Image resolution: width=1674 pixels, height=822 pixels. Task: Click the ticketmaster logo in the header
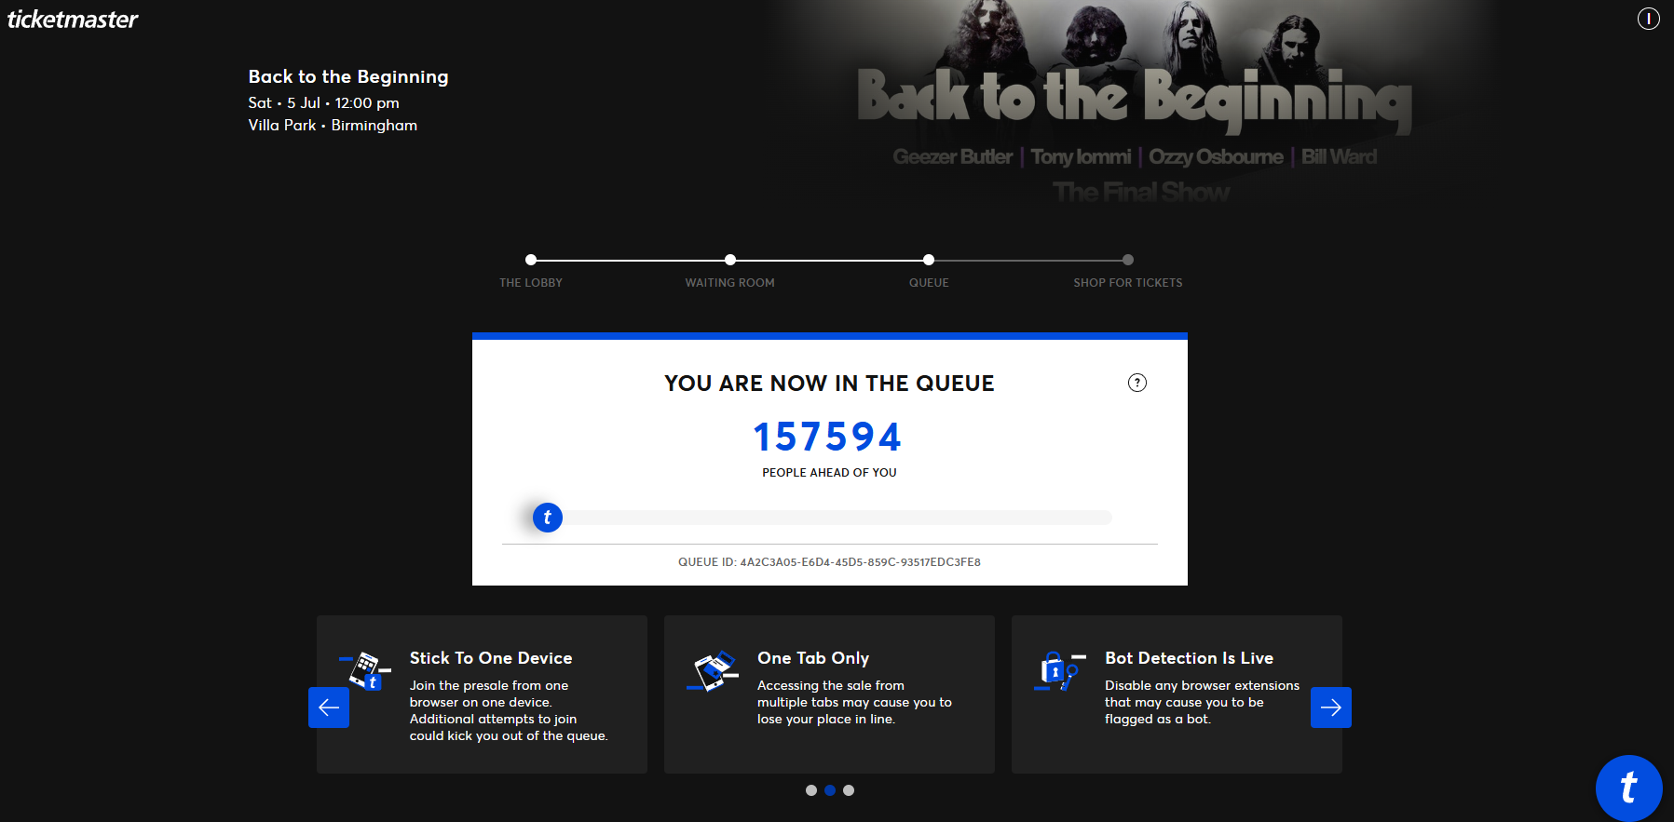[73, 20]
